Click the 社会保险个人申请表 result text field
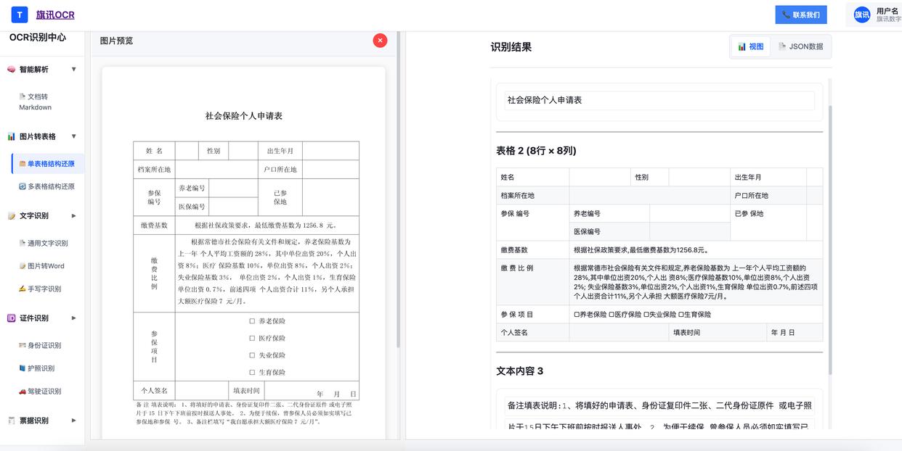This screenshot has width=902, height=451. tap(659, 100)
